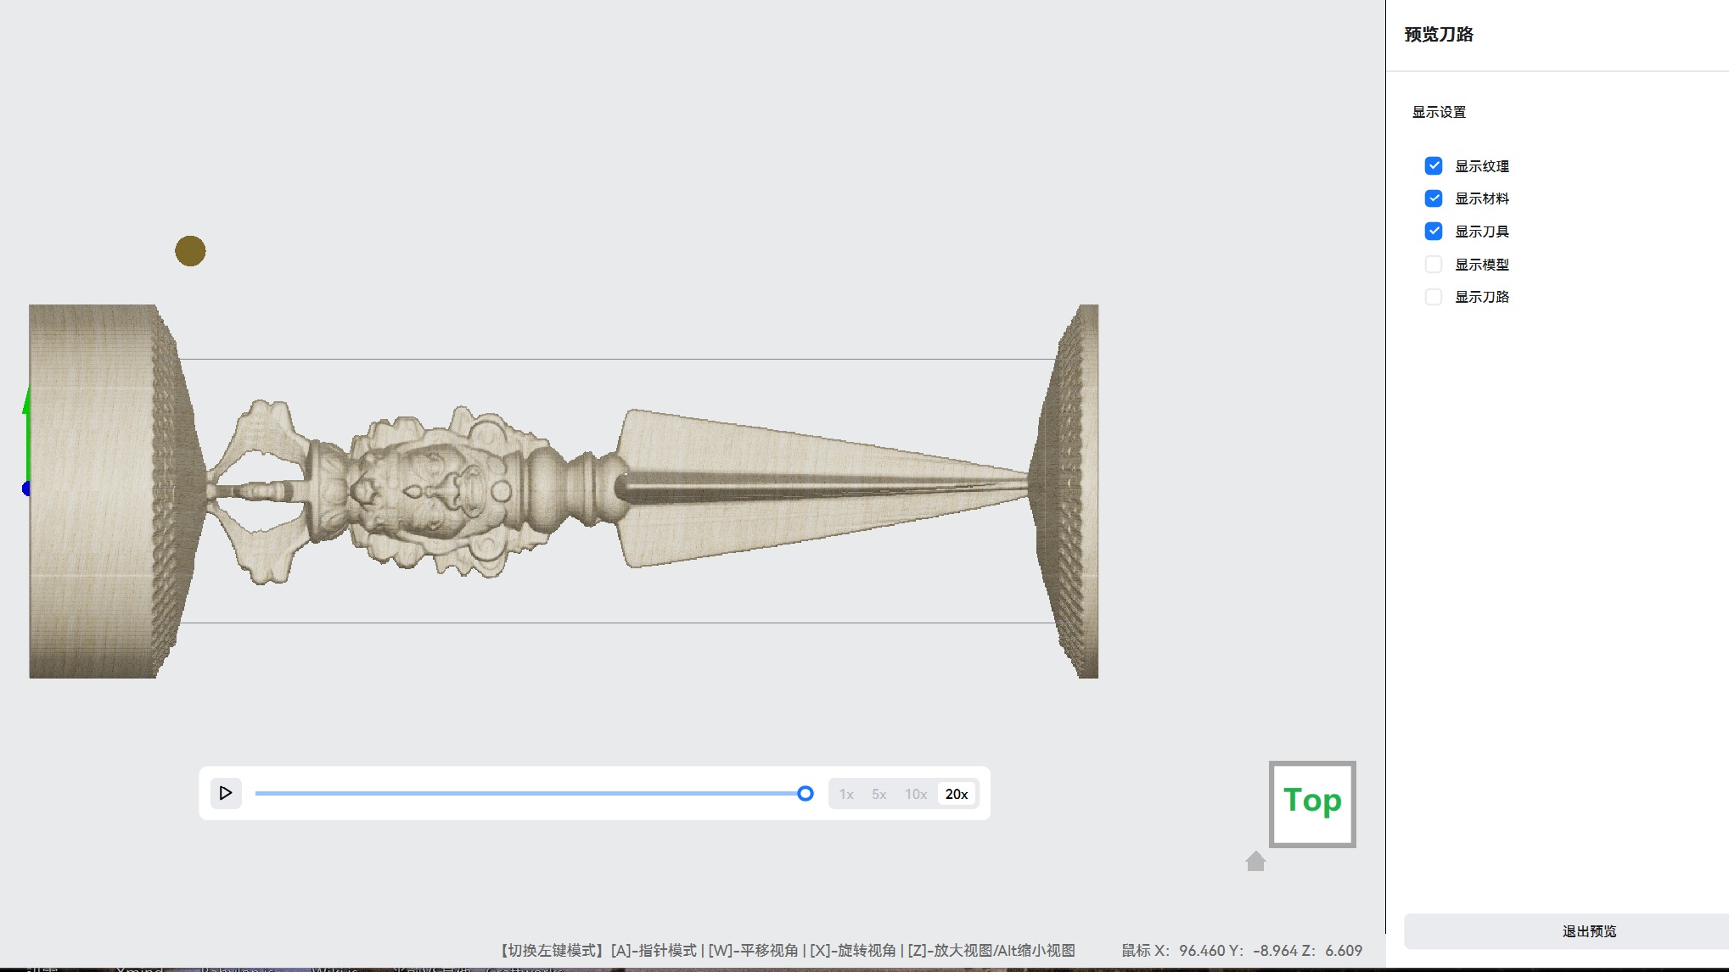Set playback speed to 1x
1729x972 pixels.
coord(846,794)
